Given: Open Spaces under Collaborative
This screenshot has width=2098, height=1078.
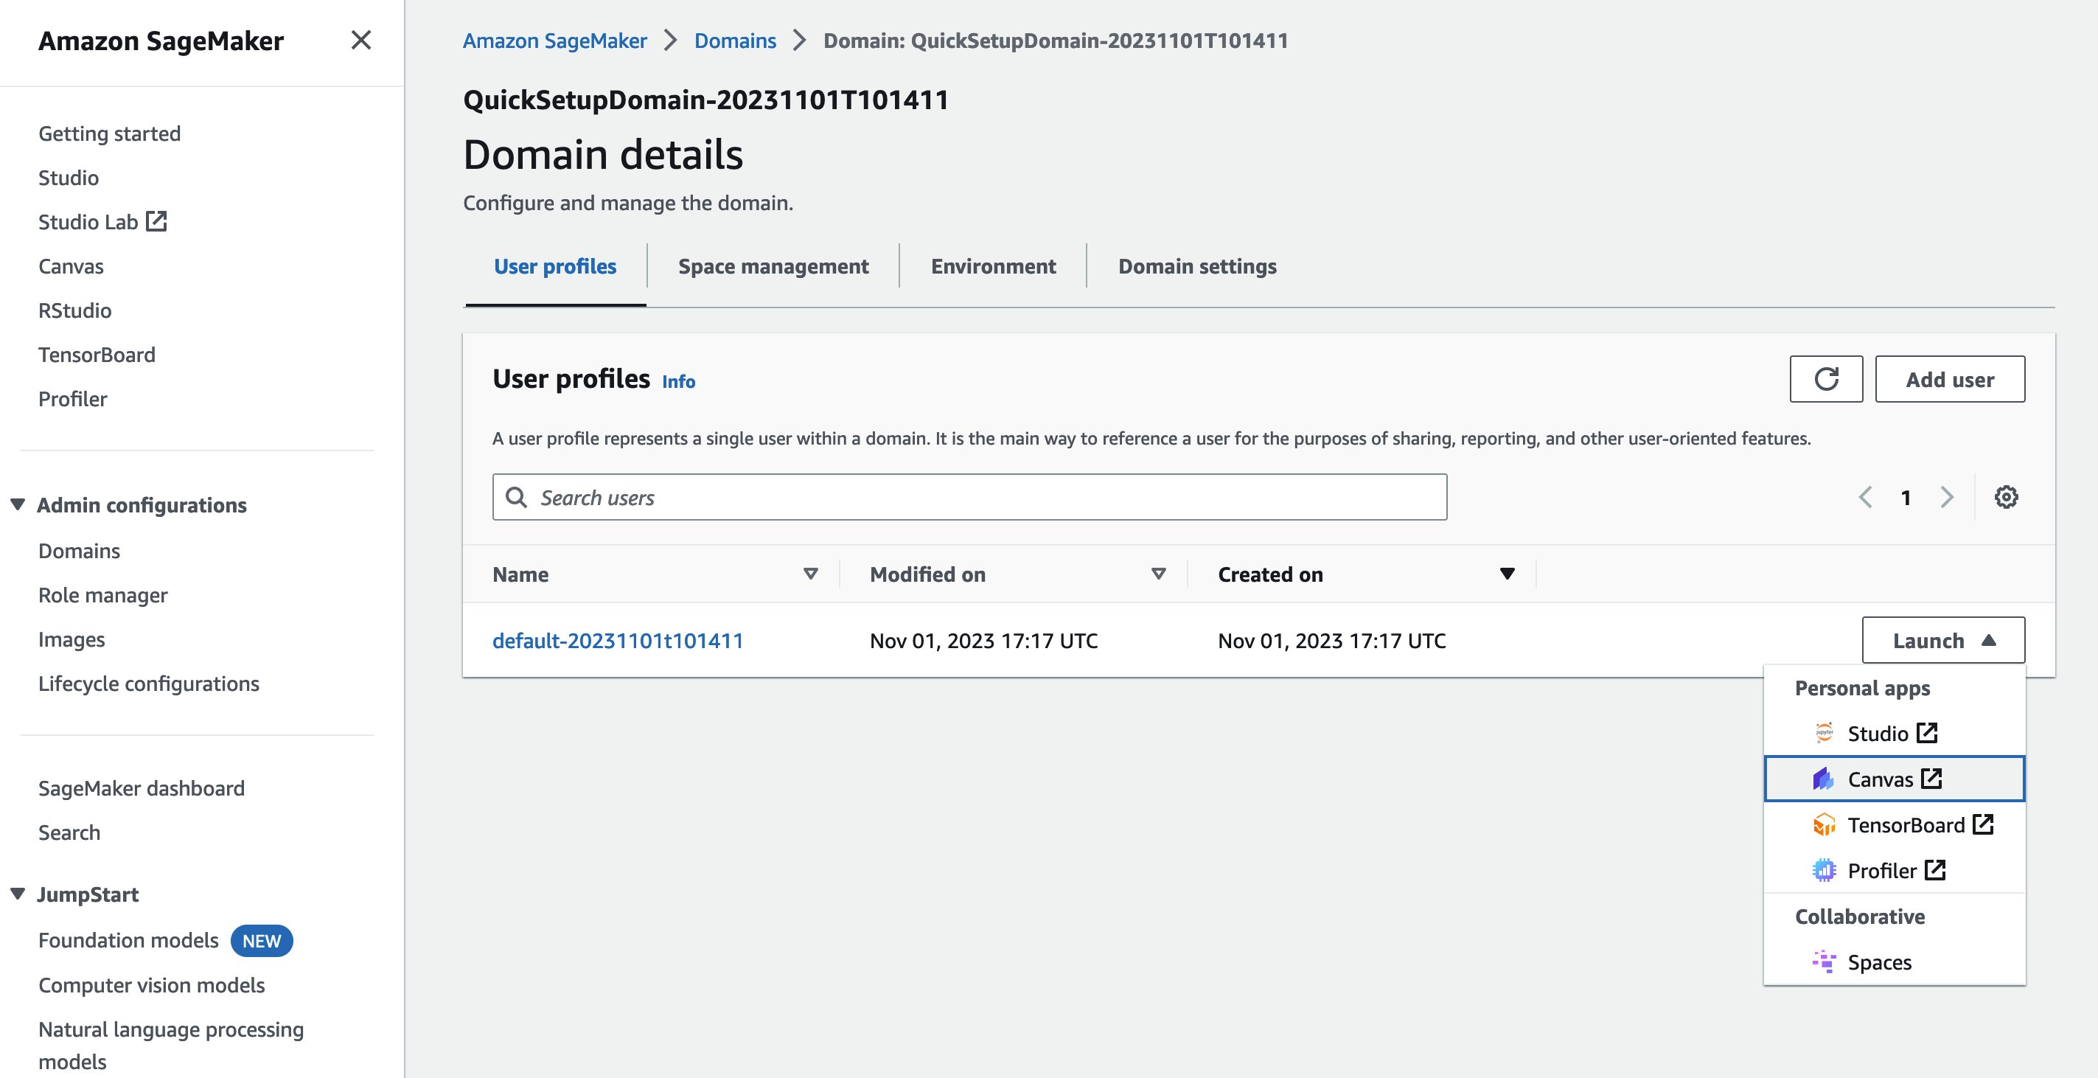Looking at the screenshot, I should click(x=1895, y=961).
